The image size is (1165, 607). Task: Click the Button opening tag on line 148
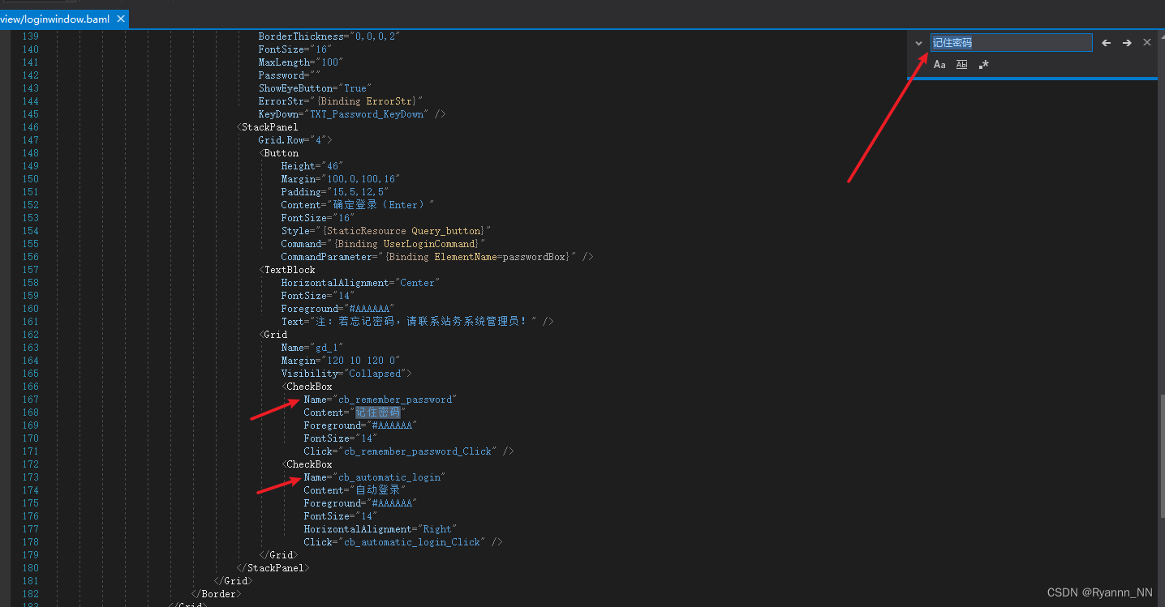point(278,153)
